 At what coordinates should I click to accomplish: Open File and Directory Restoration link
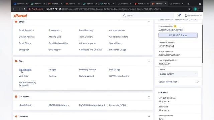[x=27, y=84]
